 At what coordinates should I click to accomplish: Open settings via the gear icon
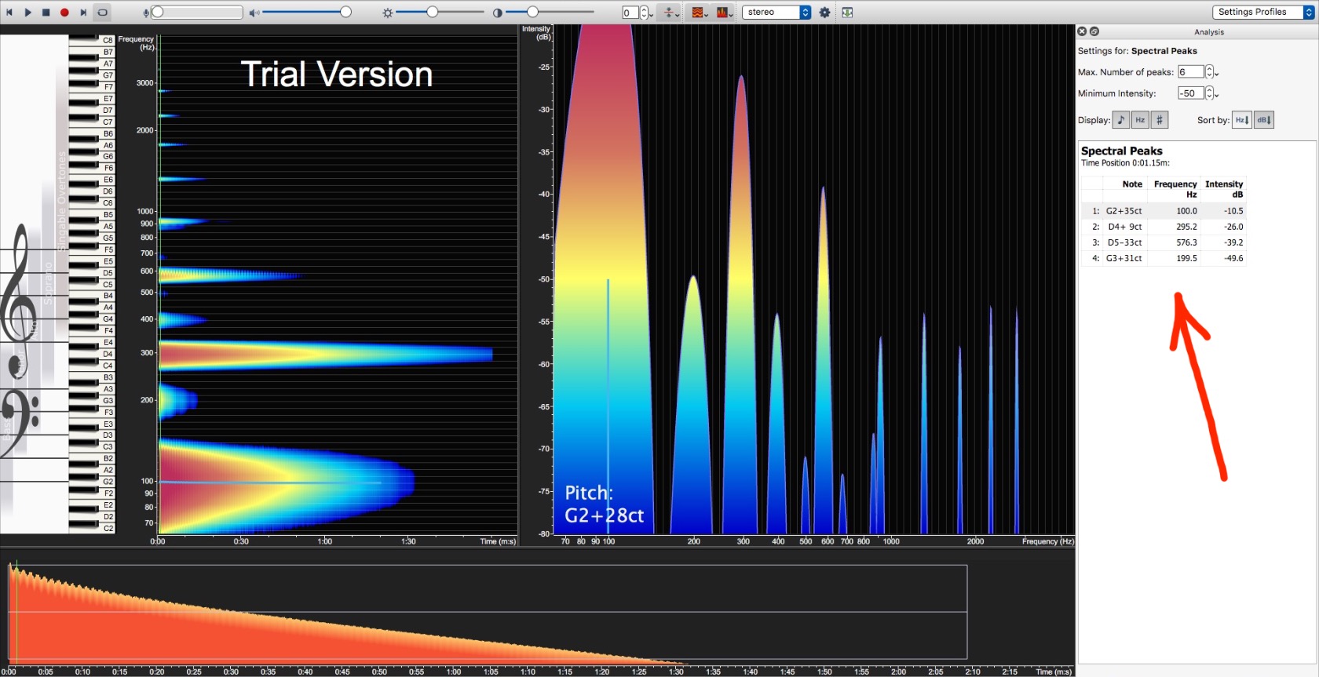[824, 13]
